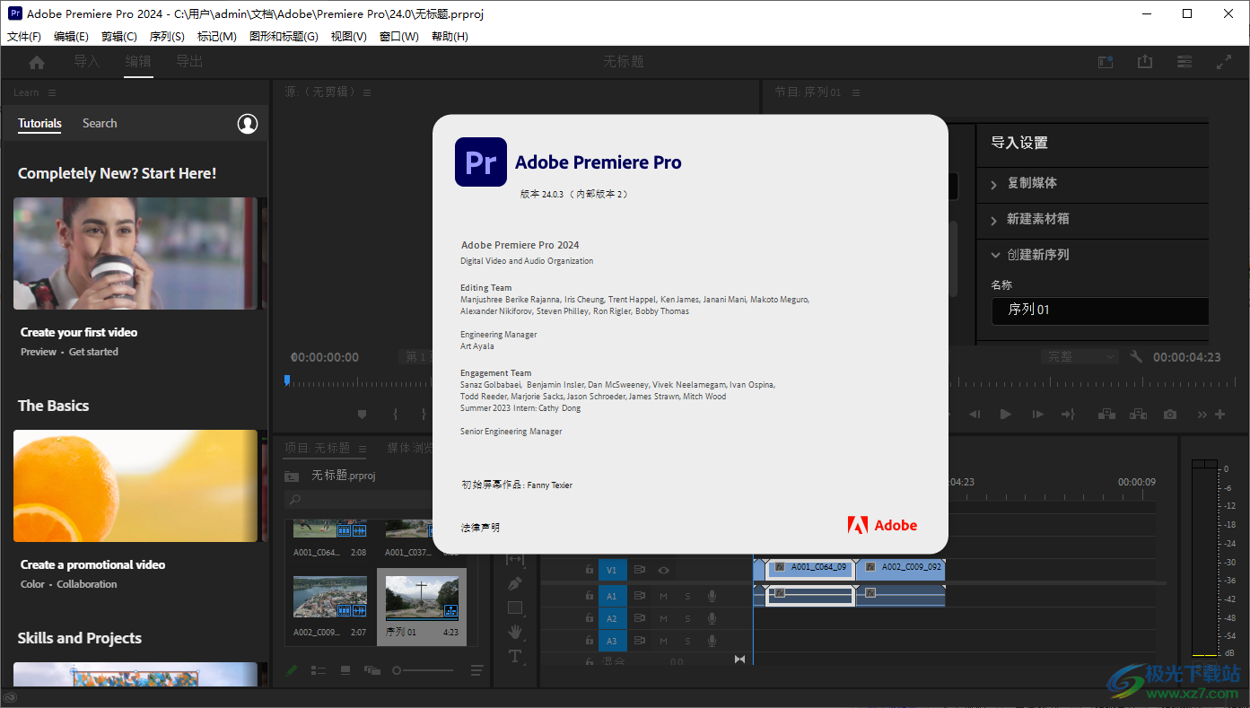Open the Learn panel menu
The height and width of the screenshot is (708, 1250).
tap(52, 92)
